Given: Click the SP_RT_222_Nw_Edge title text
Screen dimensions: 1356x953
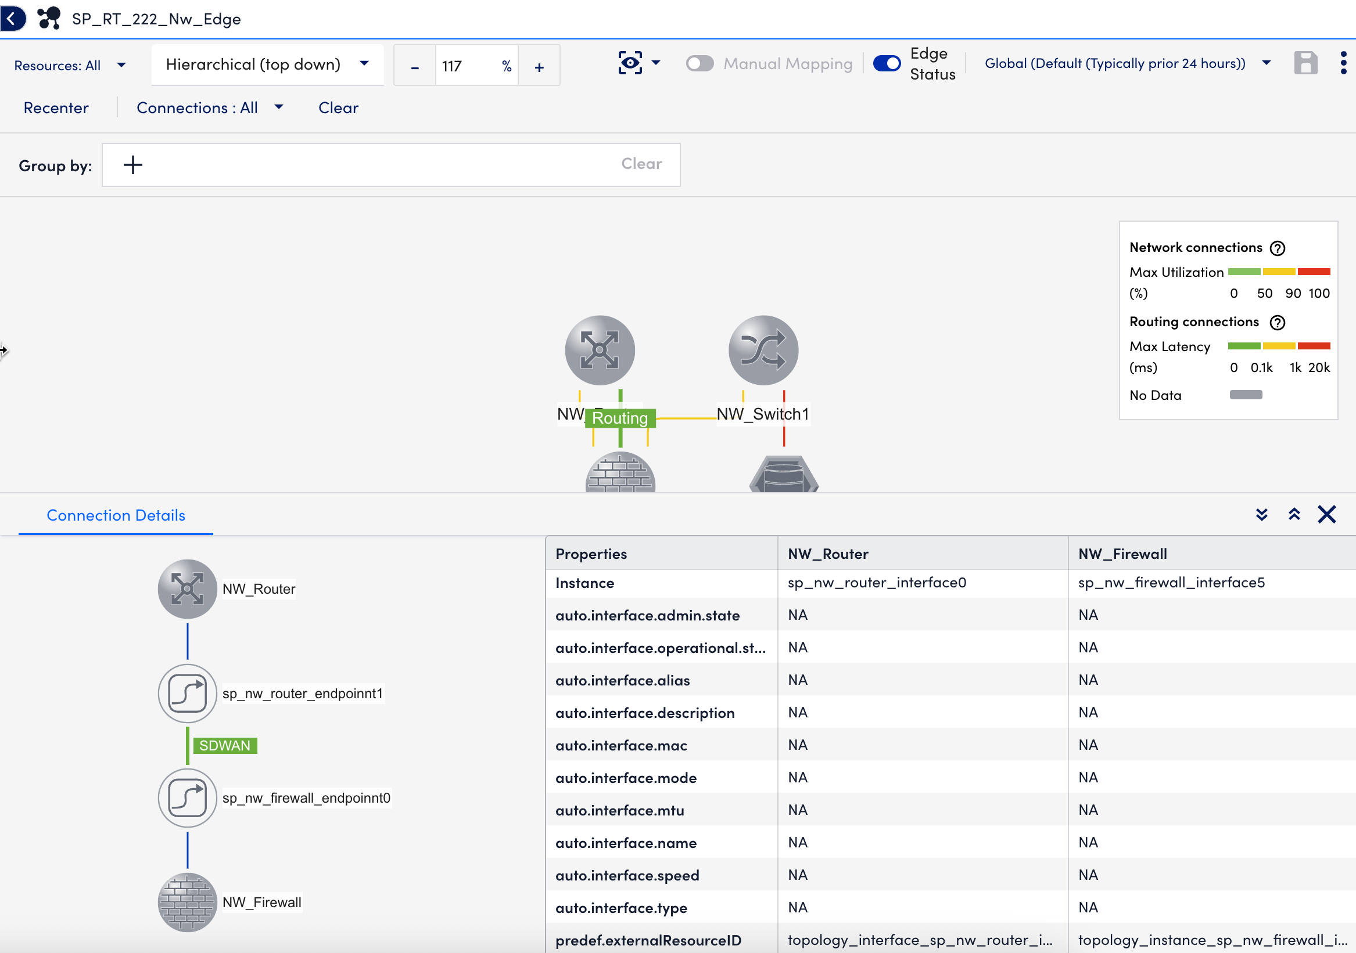Looking at the screenshot, I should pyautogui.click(x=156, y=19).
